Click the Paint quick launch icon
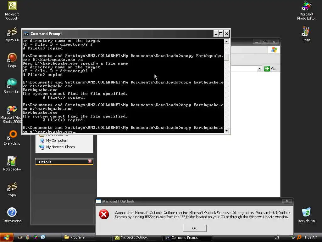This screenshot has height=242, width=322. click(x=28, y=237)
